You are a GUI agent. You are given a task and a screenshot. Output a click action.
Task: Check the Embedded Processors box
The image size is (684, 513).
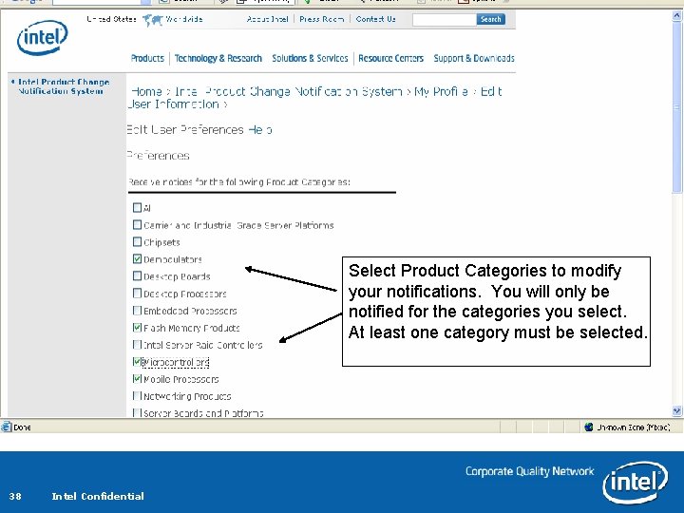click(138, 310)
